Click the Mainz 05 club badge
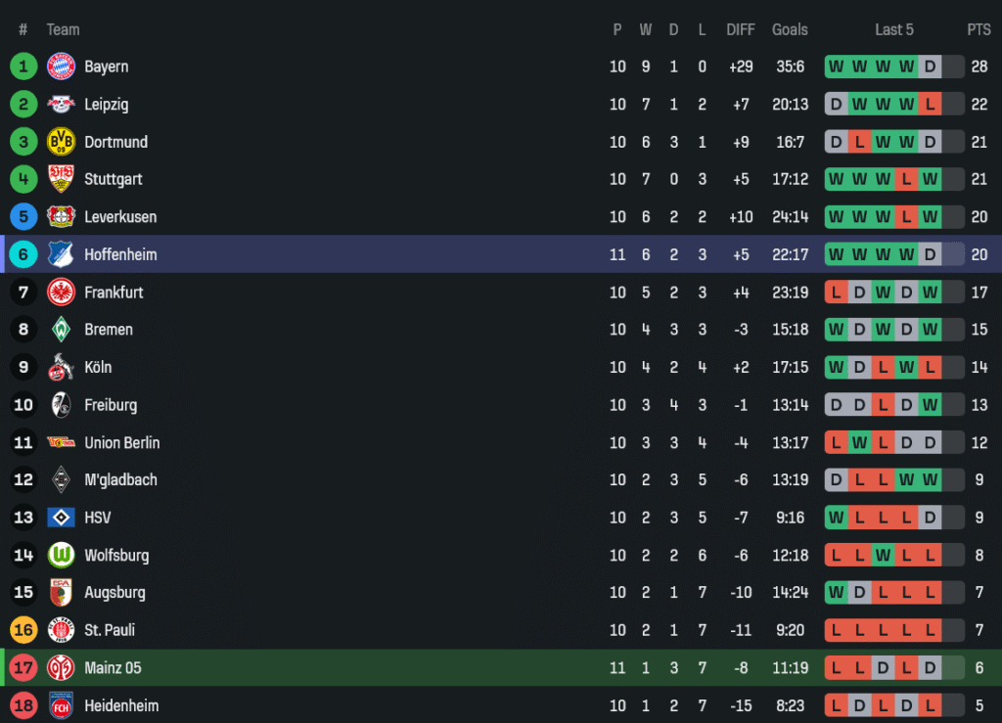Screen dimensions: 1002x723 click(61, 667)
